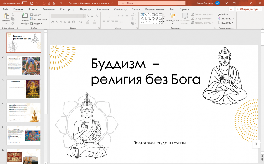The height and width of the screenshot is (164, 264).
Task: Start slideshow from beginning icon in title bar
Action: (x=49, y=3)
